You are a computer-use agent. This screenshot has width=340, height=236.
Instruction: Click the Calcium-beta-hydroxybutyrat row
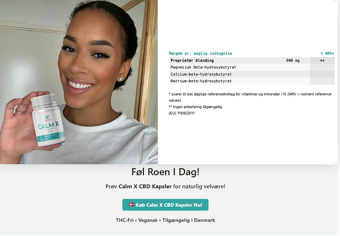251,74
